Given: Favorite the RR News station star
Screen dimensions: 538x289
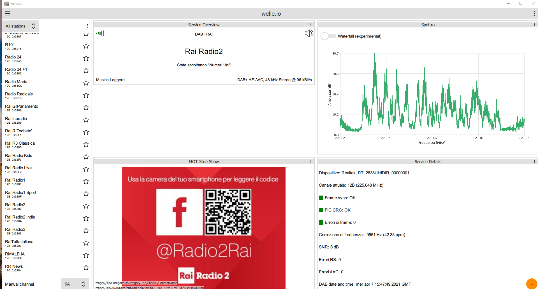Looking at the screenshot, I should point(86,267).
